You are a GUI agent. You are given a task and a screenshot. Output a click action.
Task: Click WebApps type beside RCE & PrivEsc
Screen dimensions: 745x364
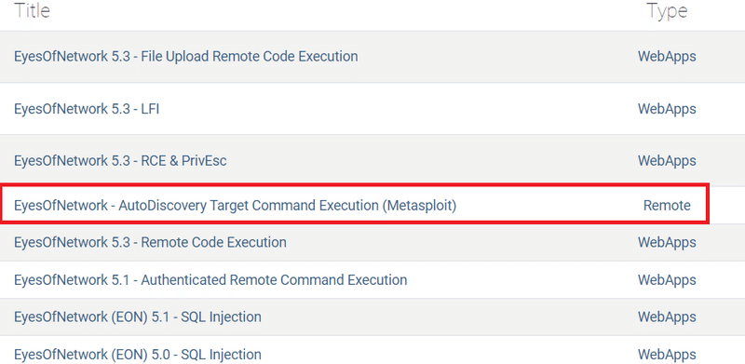point(667,161)
